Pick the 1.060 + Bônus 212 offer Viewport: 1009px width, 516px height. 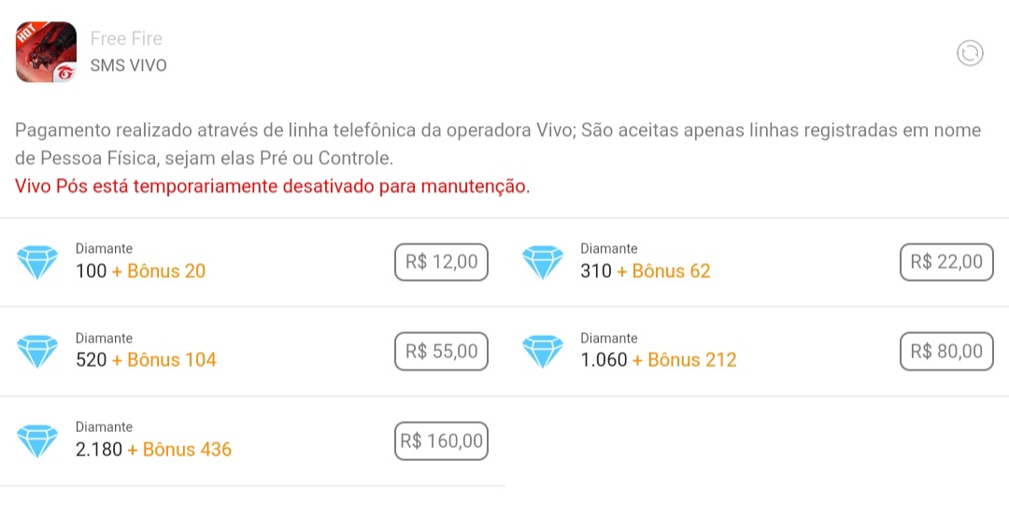click(x=659, y=360)
